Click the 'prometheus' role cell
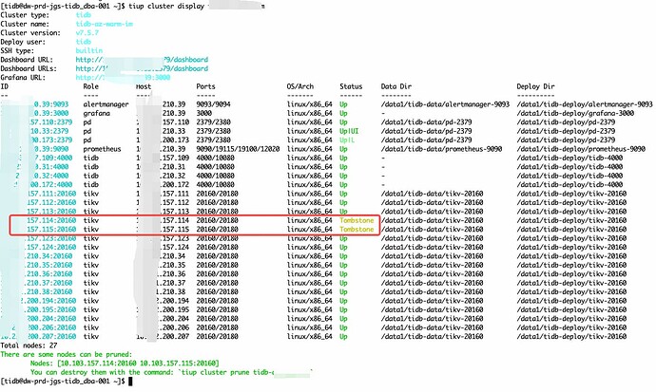 pyautogui.click(x=102, y=149)
